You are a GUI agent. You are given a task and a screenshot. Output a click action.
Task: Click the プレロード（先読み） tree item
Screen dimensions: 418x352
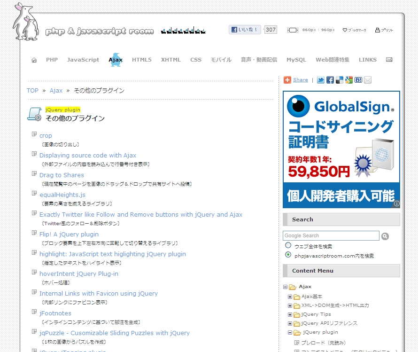[x=324, y=343]
